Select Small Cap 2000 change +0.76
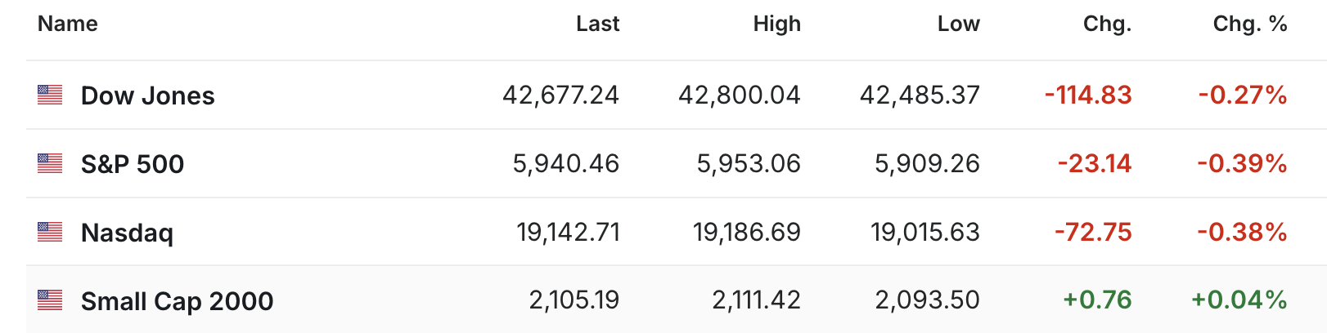Viewport: 1327px width, 333px height. [x=1096, y=301]
